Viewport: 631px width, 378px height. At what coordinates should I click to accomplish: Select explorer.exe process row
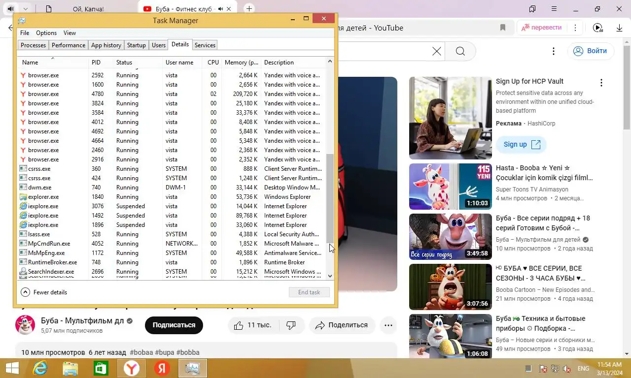[x=172, y=197]
